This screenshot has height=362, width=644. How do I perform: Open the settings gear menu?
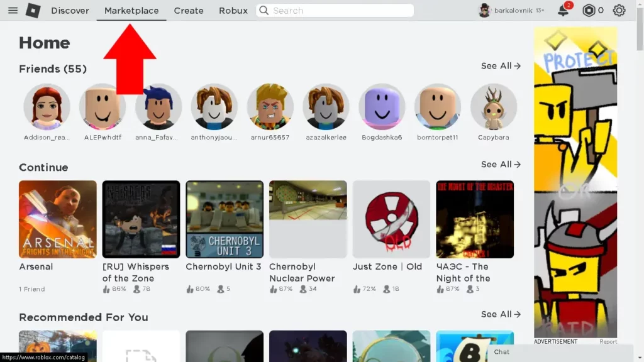pyautogui.click(x=619, y=10)
